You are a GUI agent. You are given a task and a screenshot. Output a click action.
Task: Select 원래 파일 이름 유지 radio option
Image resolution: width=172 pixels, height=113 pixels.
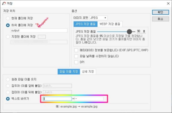click(8, 79)
